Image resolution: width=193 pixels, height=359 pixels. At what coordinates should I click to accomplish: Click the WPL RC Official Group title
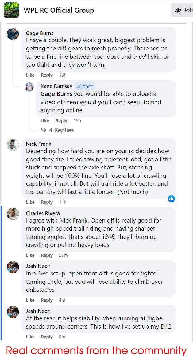59,10
